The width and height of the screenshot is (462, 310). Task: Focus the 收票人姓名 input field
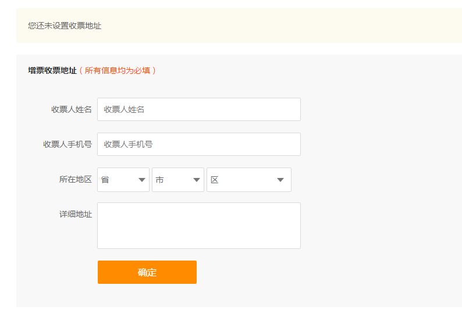click(199, 109)
